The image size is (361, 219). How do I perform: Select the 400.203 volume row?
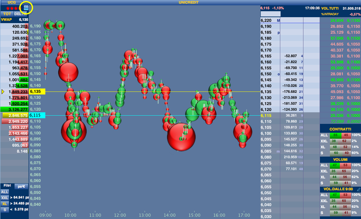(14, 26)
